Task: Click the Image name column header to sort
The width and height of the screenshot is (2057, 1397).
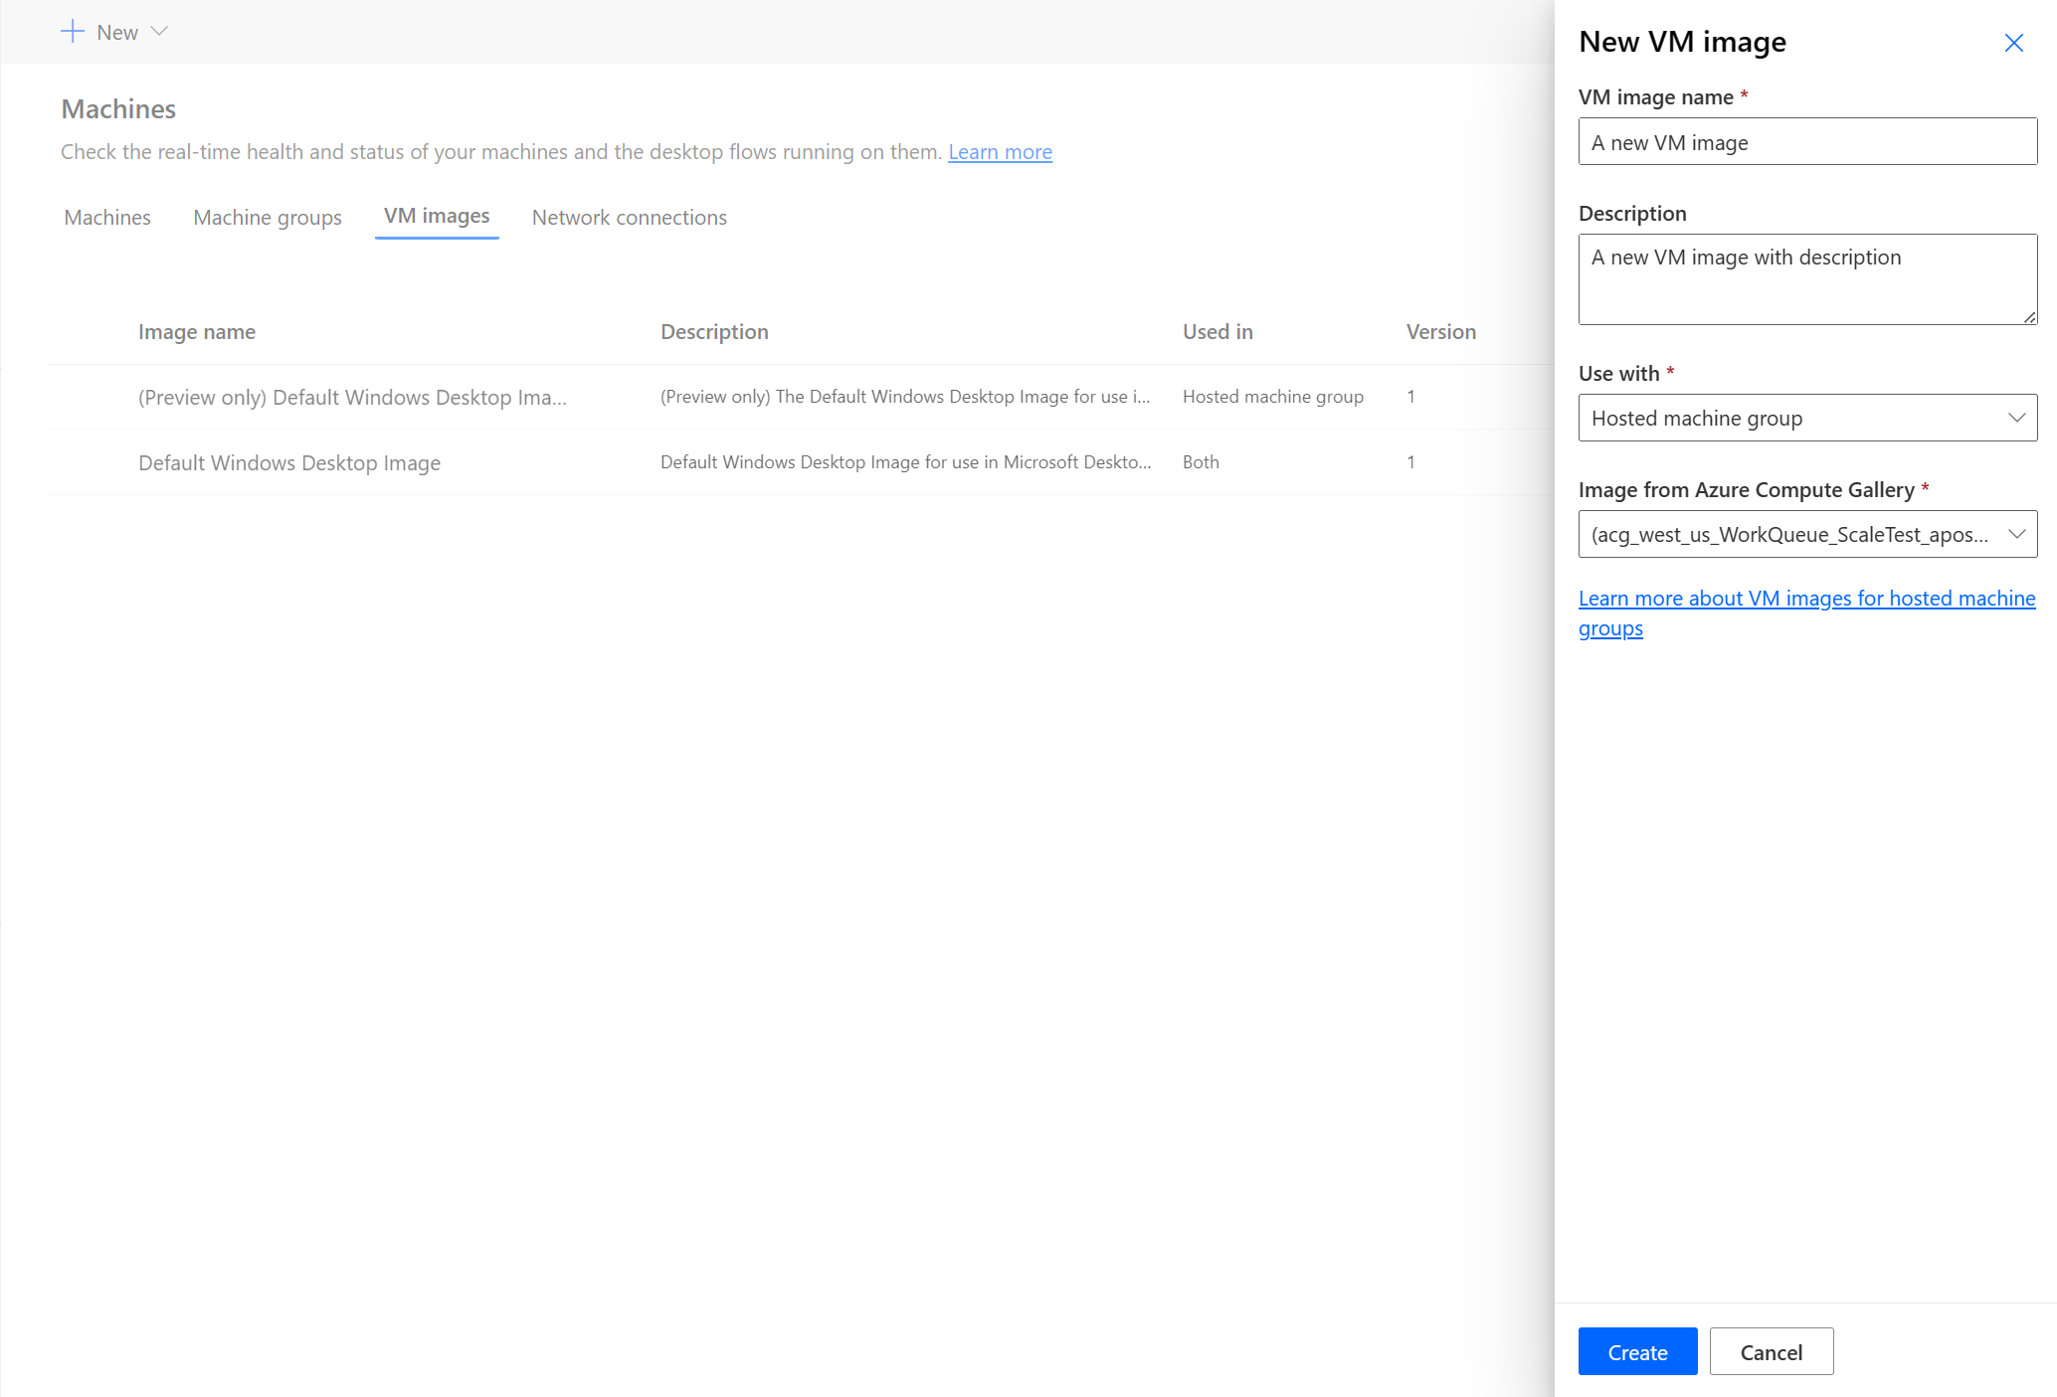Action: coord(197,330)
